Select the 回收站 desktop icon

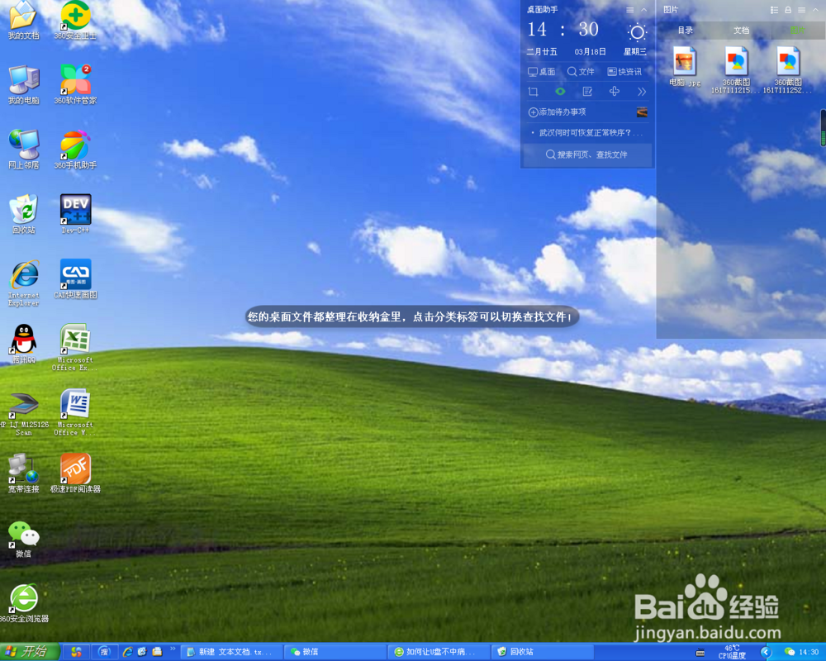23,214
